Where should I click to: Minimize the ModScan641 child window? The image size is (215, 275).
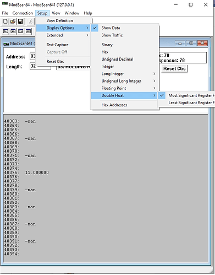[x=180, y=43]
